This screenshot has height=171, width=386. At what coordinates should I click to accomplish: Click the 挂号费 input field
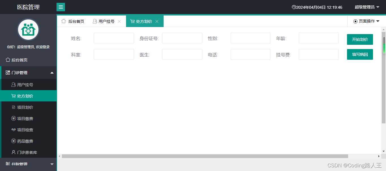coord(319,54)
